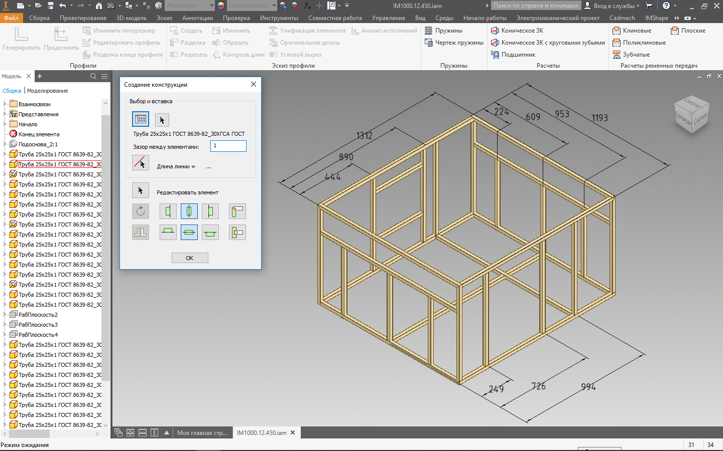Screen dimensions: 723x451
Task: Click the Home icon in top toolbar
Action: (x=99, y=6)
